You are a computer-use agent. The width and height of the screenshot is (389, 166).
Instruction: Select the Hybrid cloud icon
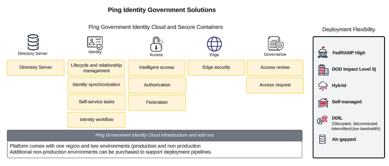click(x=323, y=86)
